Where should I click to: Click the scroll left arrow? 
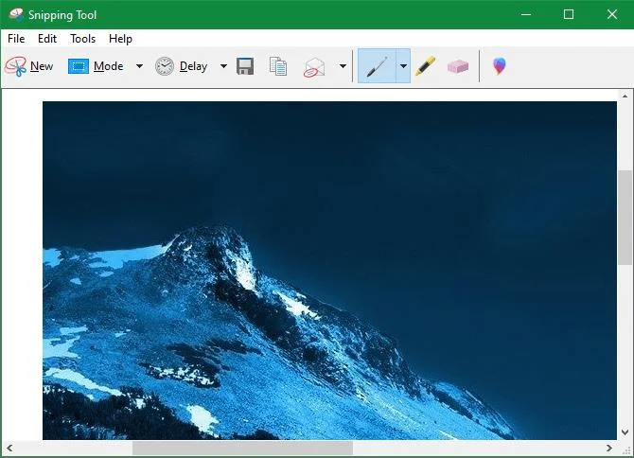coord(9,448)
